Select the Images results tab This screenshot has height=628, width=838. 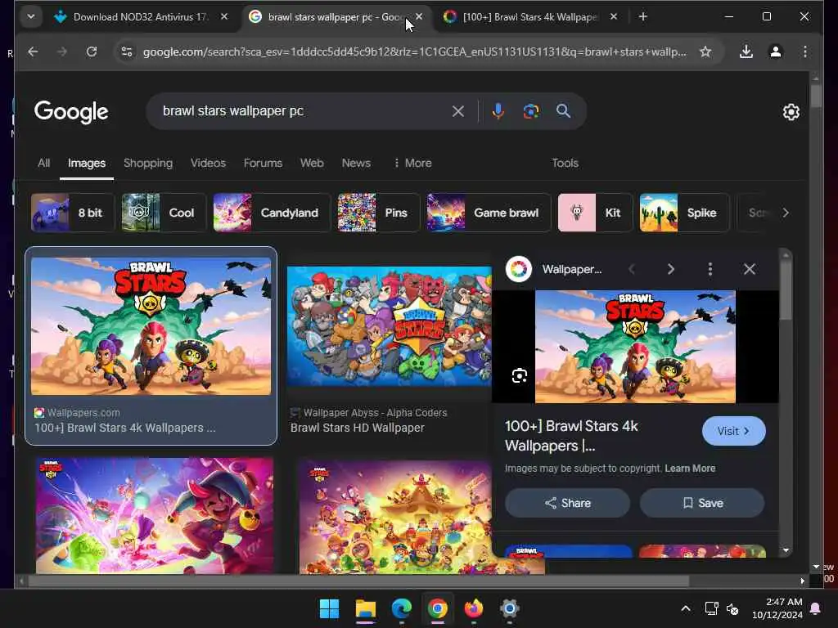pyautogui.click(x=87, y=163)
